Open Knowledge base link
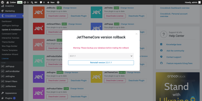 pos(174,44)
